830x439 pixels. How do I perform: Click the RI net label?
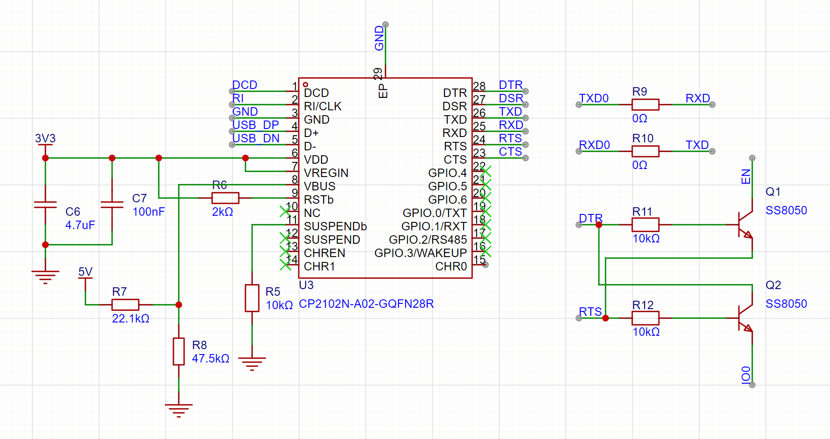tap(238, 98)
